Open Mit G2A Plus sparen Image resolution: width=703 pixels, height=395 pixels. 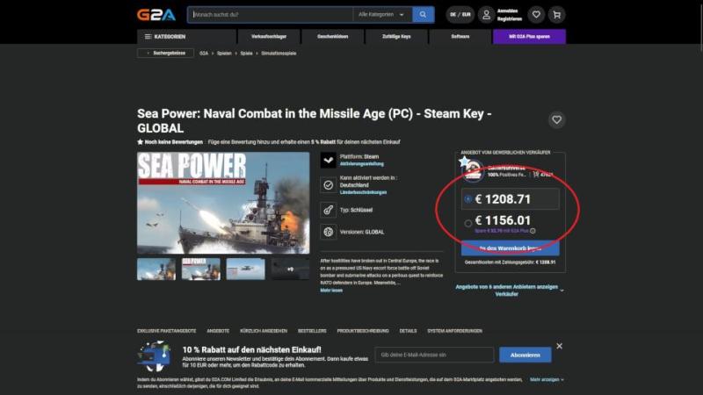click(x=529, y=37)
